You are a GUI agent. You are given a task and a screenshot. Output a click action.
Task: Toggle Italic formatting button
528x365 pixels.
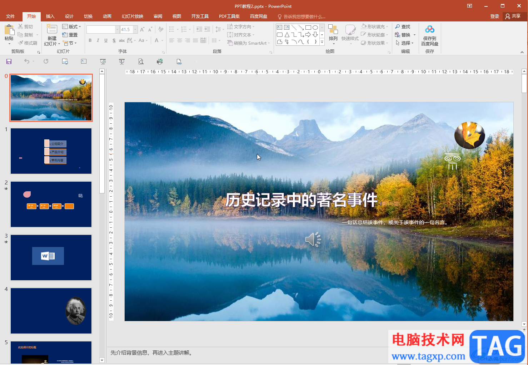(x=98, y=40)
